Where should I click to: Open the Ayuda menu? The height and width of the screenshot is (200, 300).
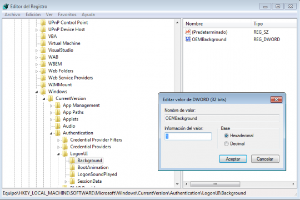(x=88, y=14)
